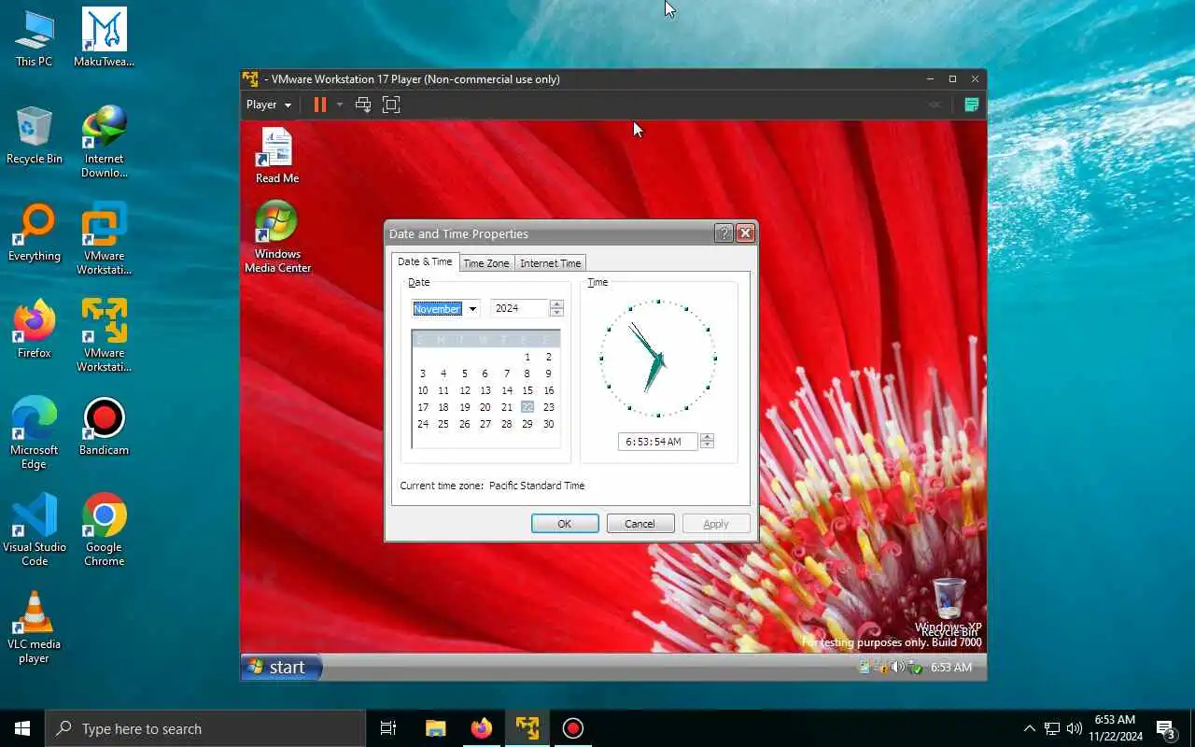Open File Explorer from host taskbar
Screen dimensions: 1195x747
pos(435,728)
